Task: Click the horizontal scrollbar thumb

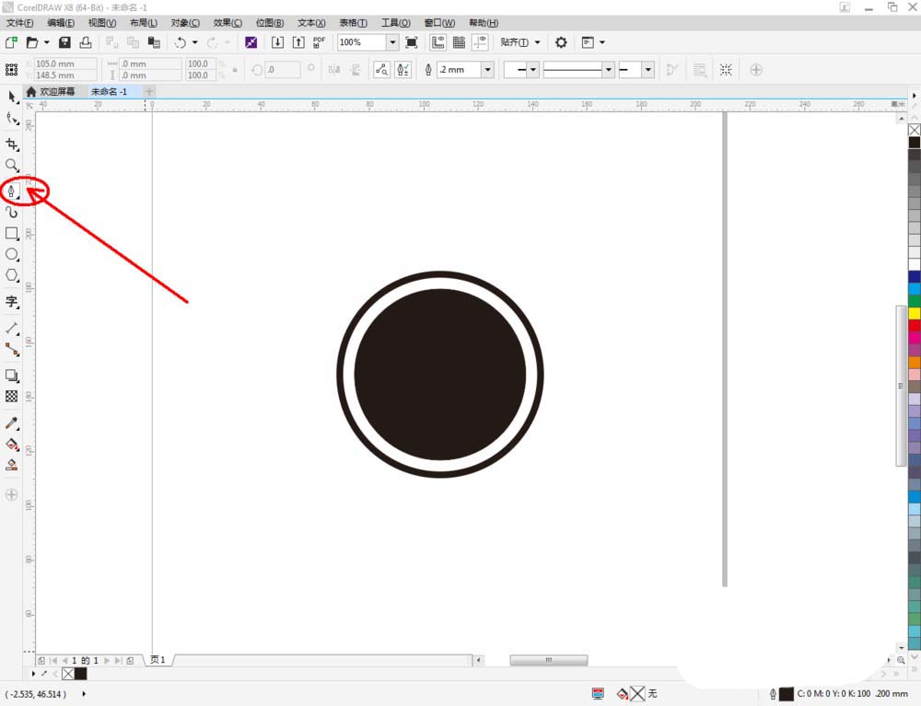Action: tap(549, 660)
